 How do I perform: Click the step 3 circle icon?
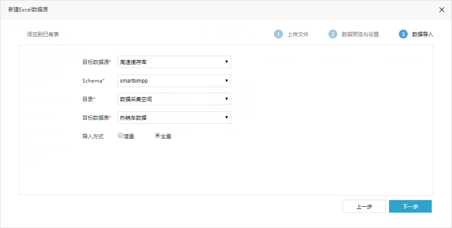(403, 34)
